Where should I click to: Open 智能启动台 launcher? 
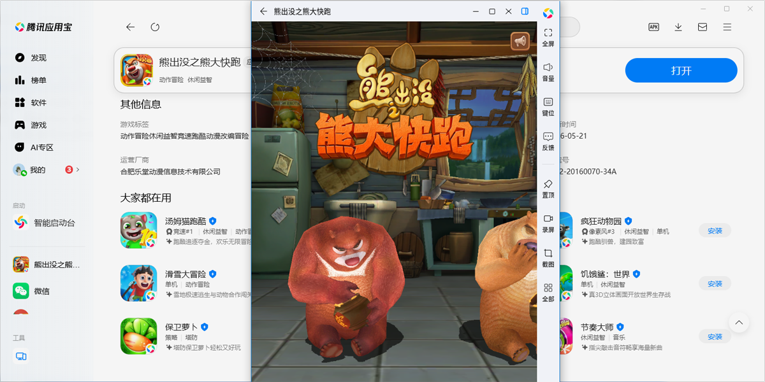46,223
